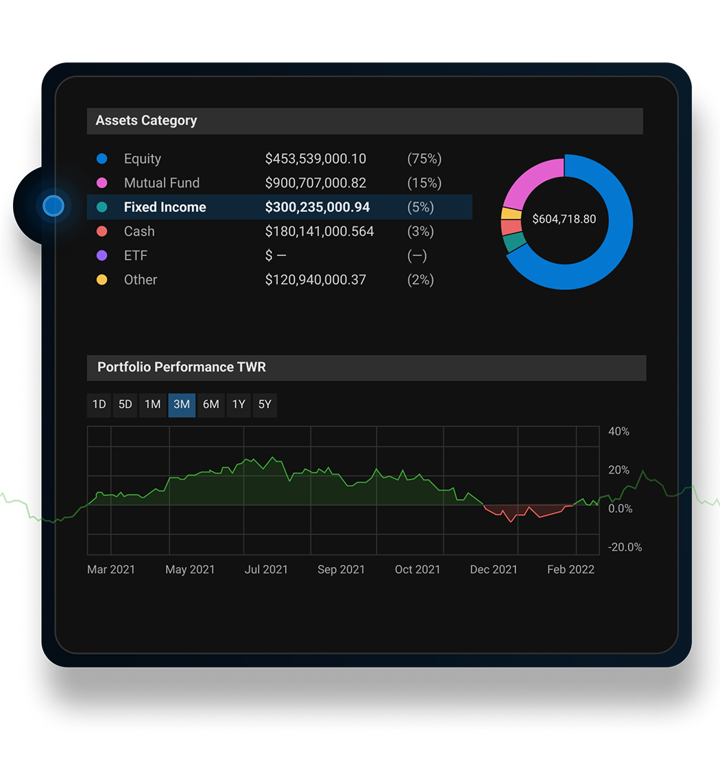
Task: Select the 5Y performance range button
Action: click(x=265, y=404)
